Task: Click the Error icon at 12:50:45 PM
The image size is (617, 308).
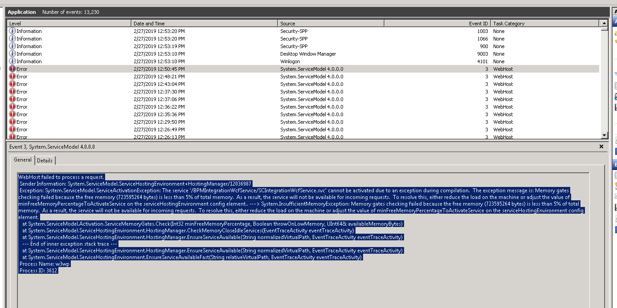Action: coord(12,69)
